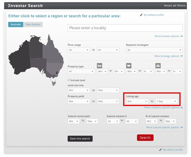This screenshot has width=191, height=157.
Task: Select Tasmania on the map
Action: click(x=54, y=83)
